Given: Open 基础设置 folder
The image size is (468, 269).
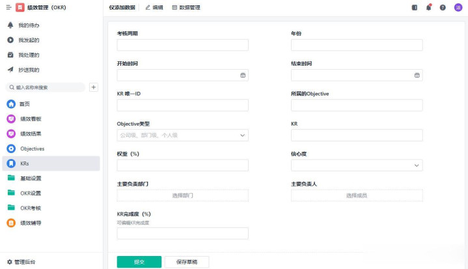Looking at the screenshot, I should click(x=11, y=178).
